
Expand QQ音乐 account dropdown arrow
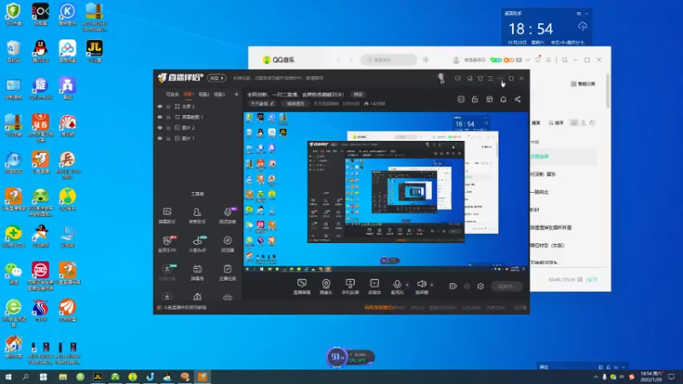pos(528,60)
